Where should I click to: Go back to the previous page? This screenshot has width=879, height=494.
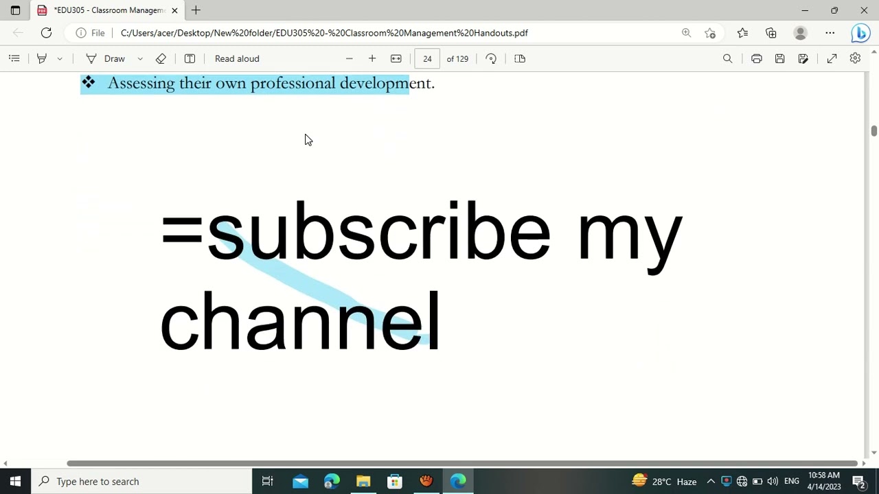click(18, 32)
